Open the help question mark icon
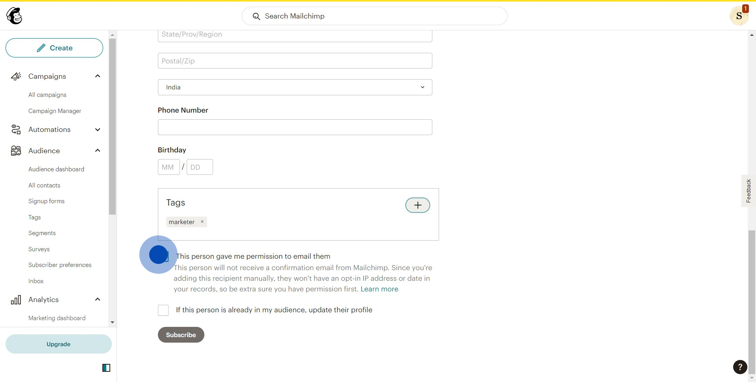 coord(740,367)
